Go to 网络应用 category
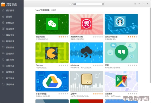The height and width of the screenshot is (103, 151). (x=10, y=23)
